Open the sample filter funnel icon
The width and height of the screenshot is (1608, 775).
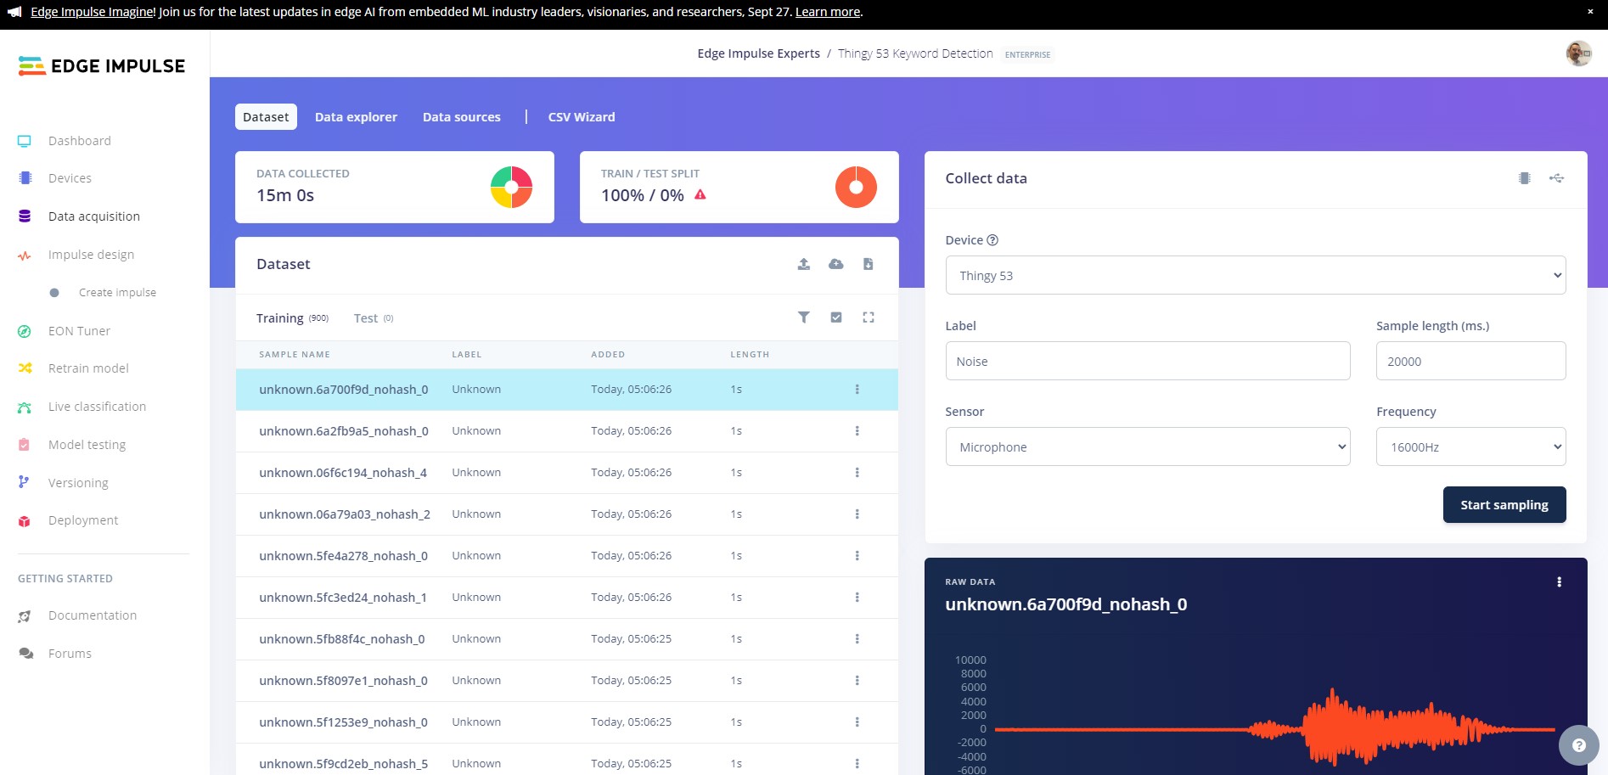pyautogui.click(x=803, y=317)
